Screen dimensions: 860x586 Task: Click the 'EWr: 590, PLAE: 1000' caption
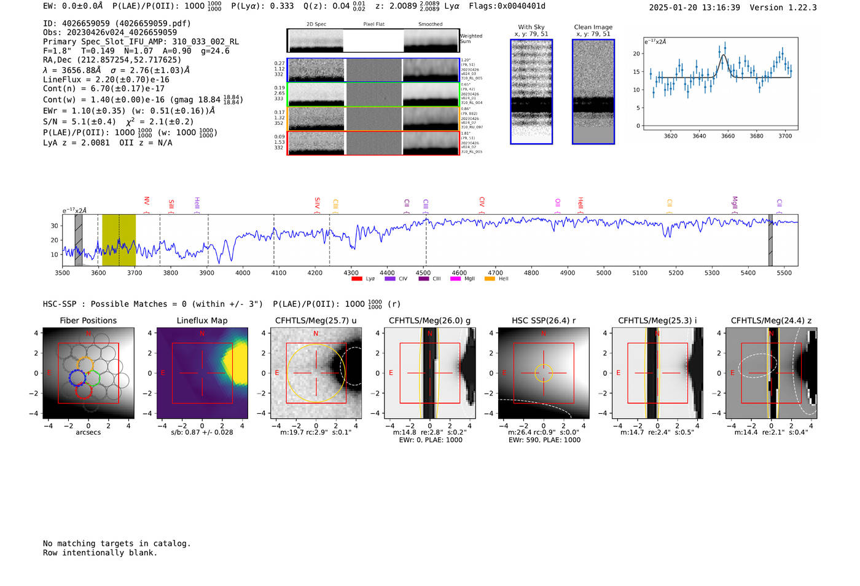pos(544,440)
